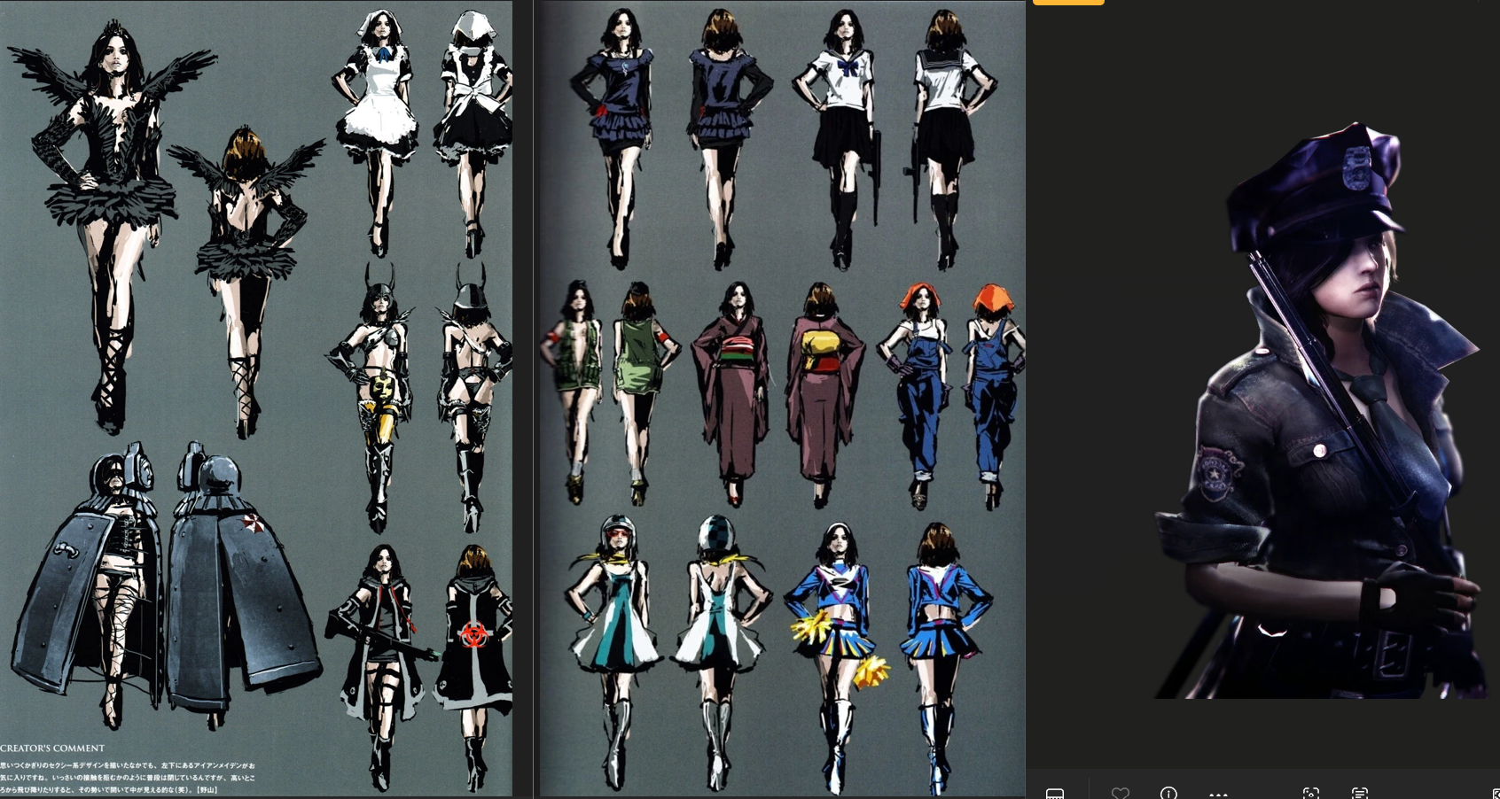Click the text recognition icon in bottom toolbar
This screenshot has height=799, width=1500.
pos(1360,794)
